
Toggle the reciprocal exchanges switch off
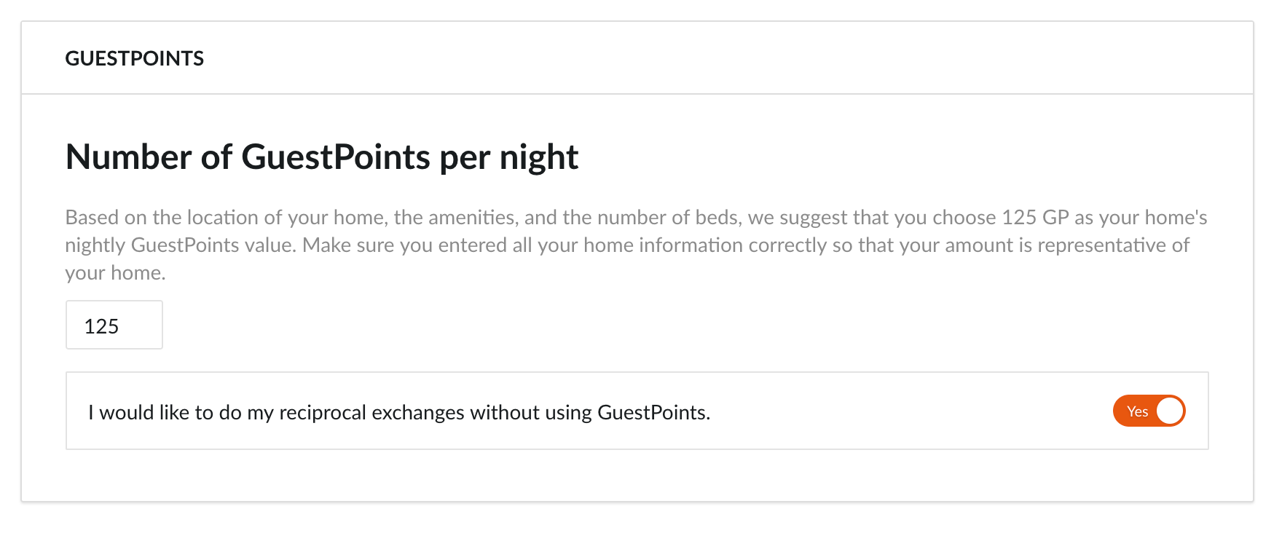tap(1149, 411)
